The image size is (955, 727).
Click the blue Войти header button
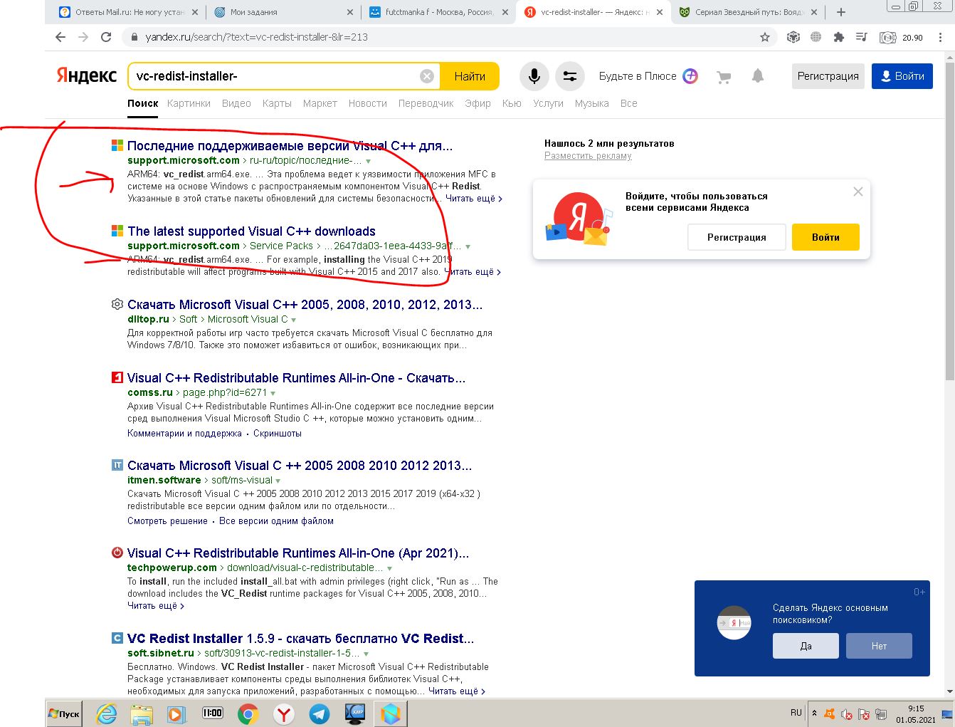coord(902,76)
